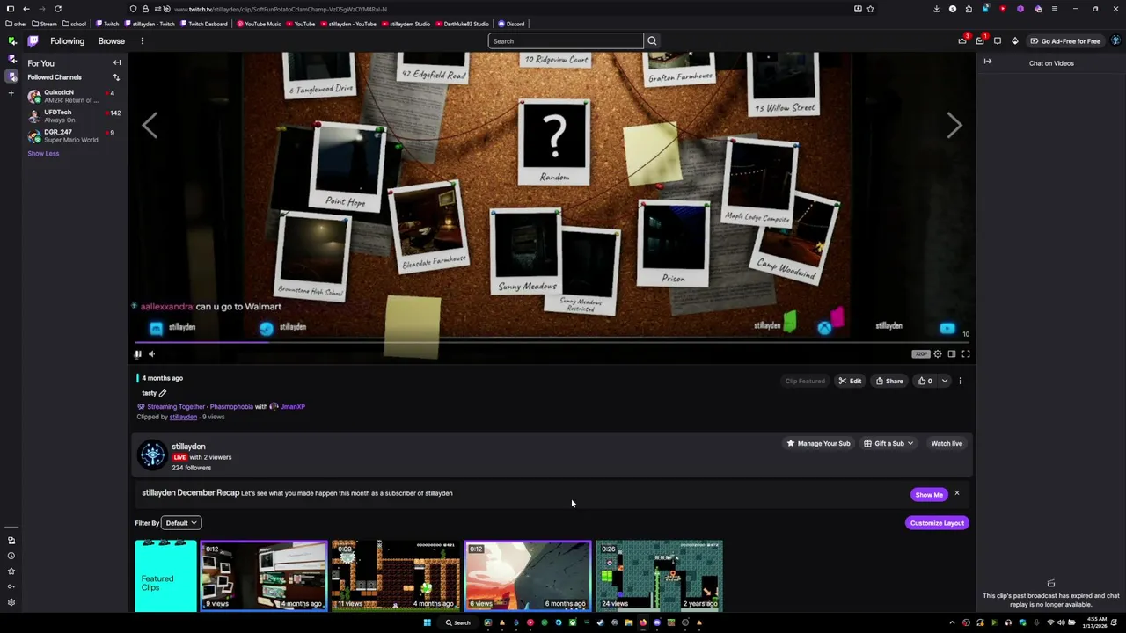Open the stillayden clipper link
1126x633 pixels.
pyautogui.click(x=183, y=417)
